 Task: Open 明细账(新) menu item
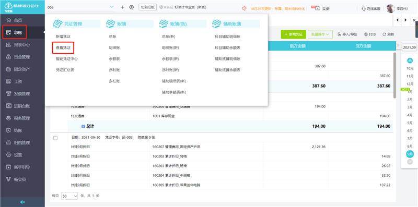(x=170, y=48)
